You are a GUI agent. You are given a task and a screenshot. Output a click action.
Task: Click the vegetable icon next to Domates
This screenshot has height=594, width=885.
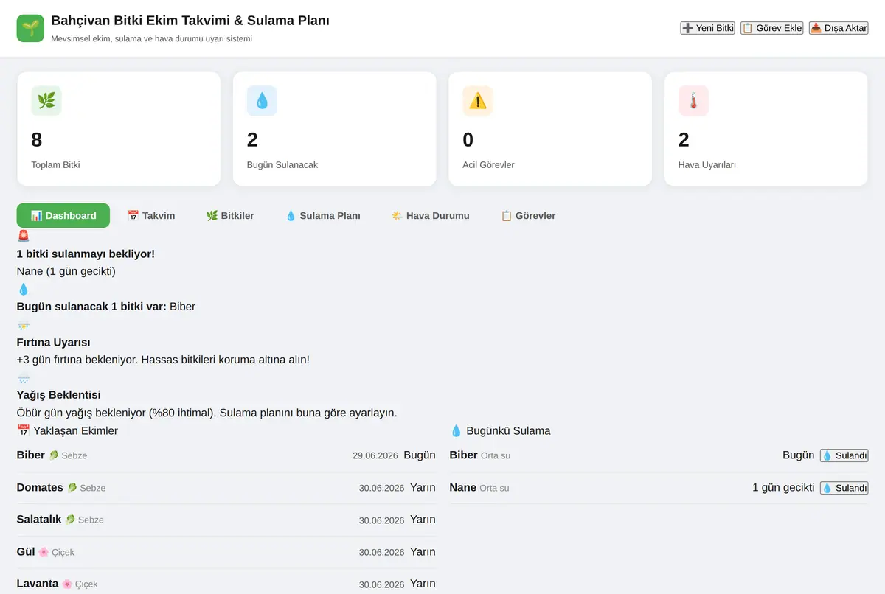[x=72, y=488]
